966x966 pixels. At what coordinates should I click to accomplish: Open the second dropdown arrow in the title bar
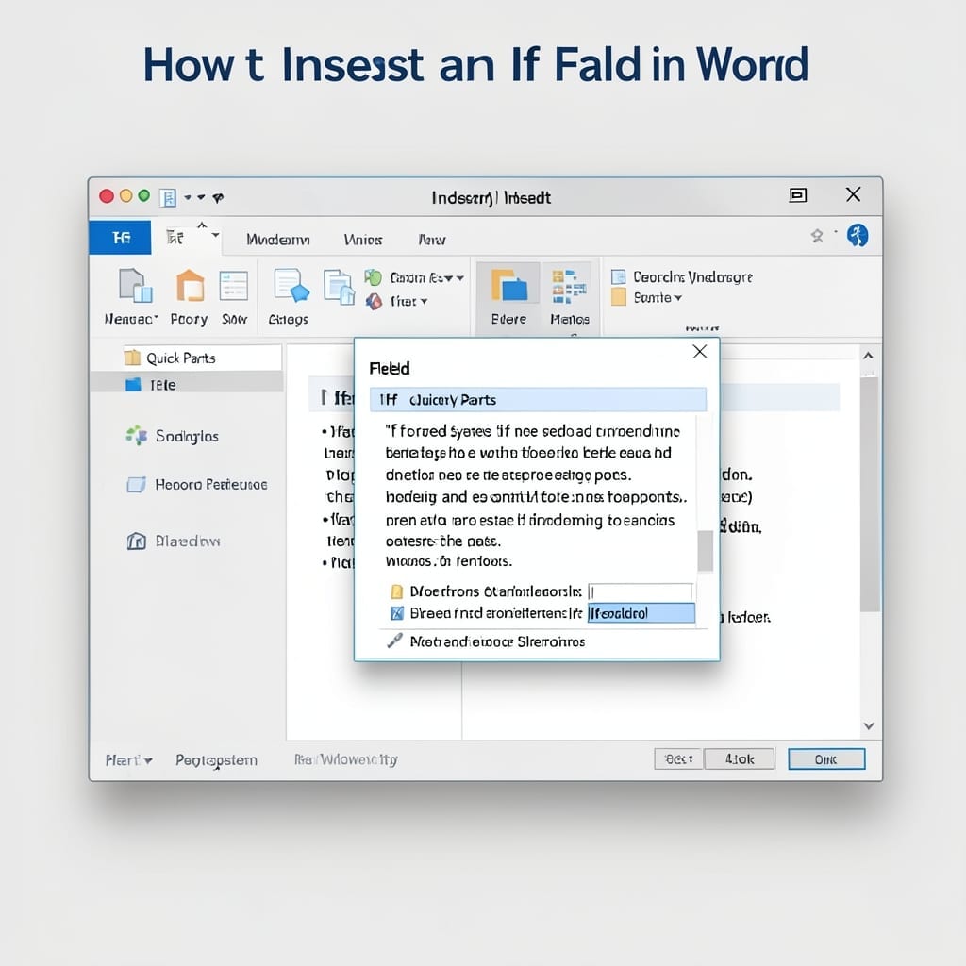pos(201,198)
